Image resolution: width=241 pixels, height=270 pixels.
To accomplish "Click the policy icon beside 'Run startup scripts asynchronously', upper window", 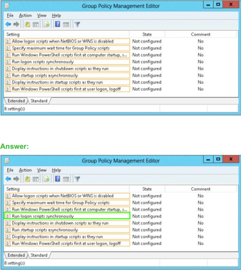I will [8, 75].
